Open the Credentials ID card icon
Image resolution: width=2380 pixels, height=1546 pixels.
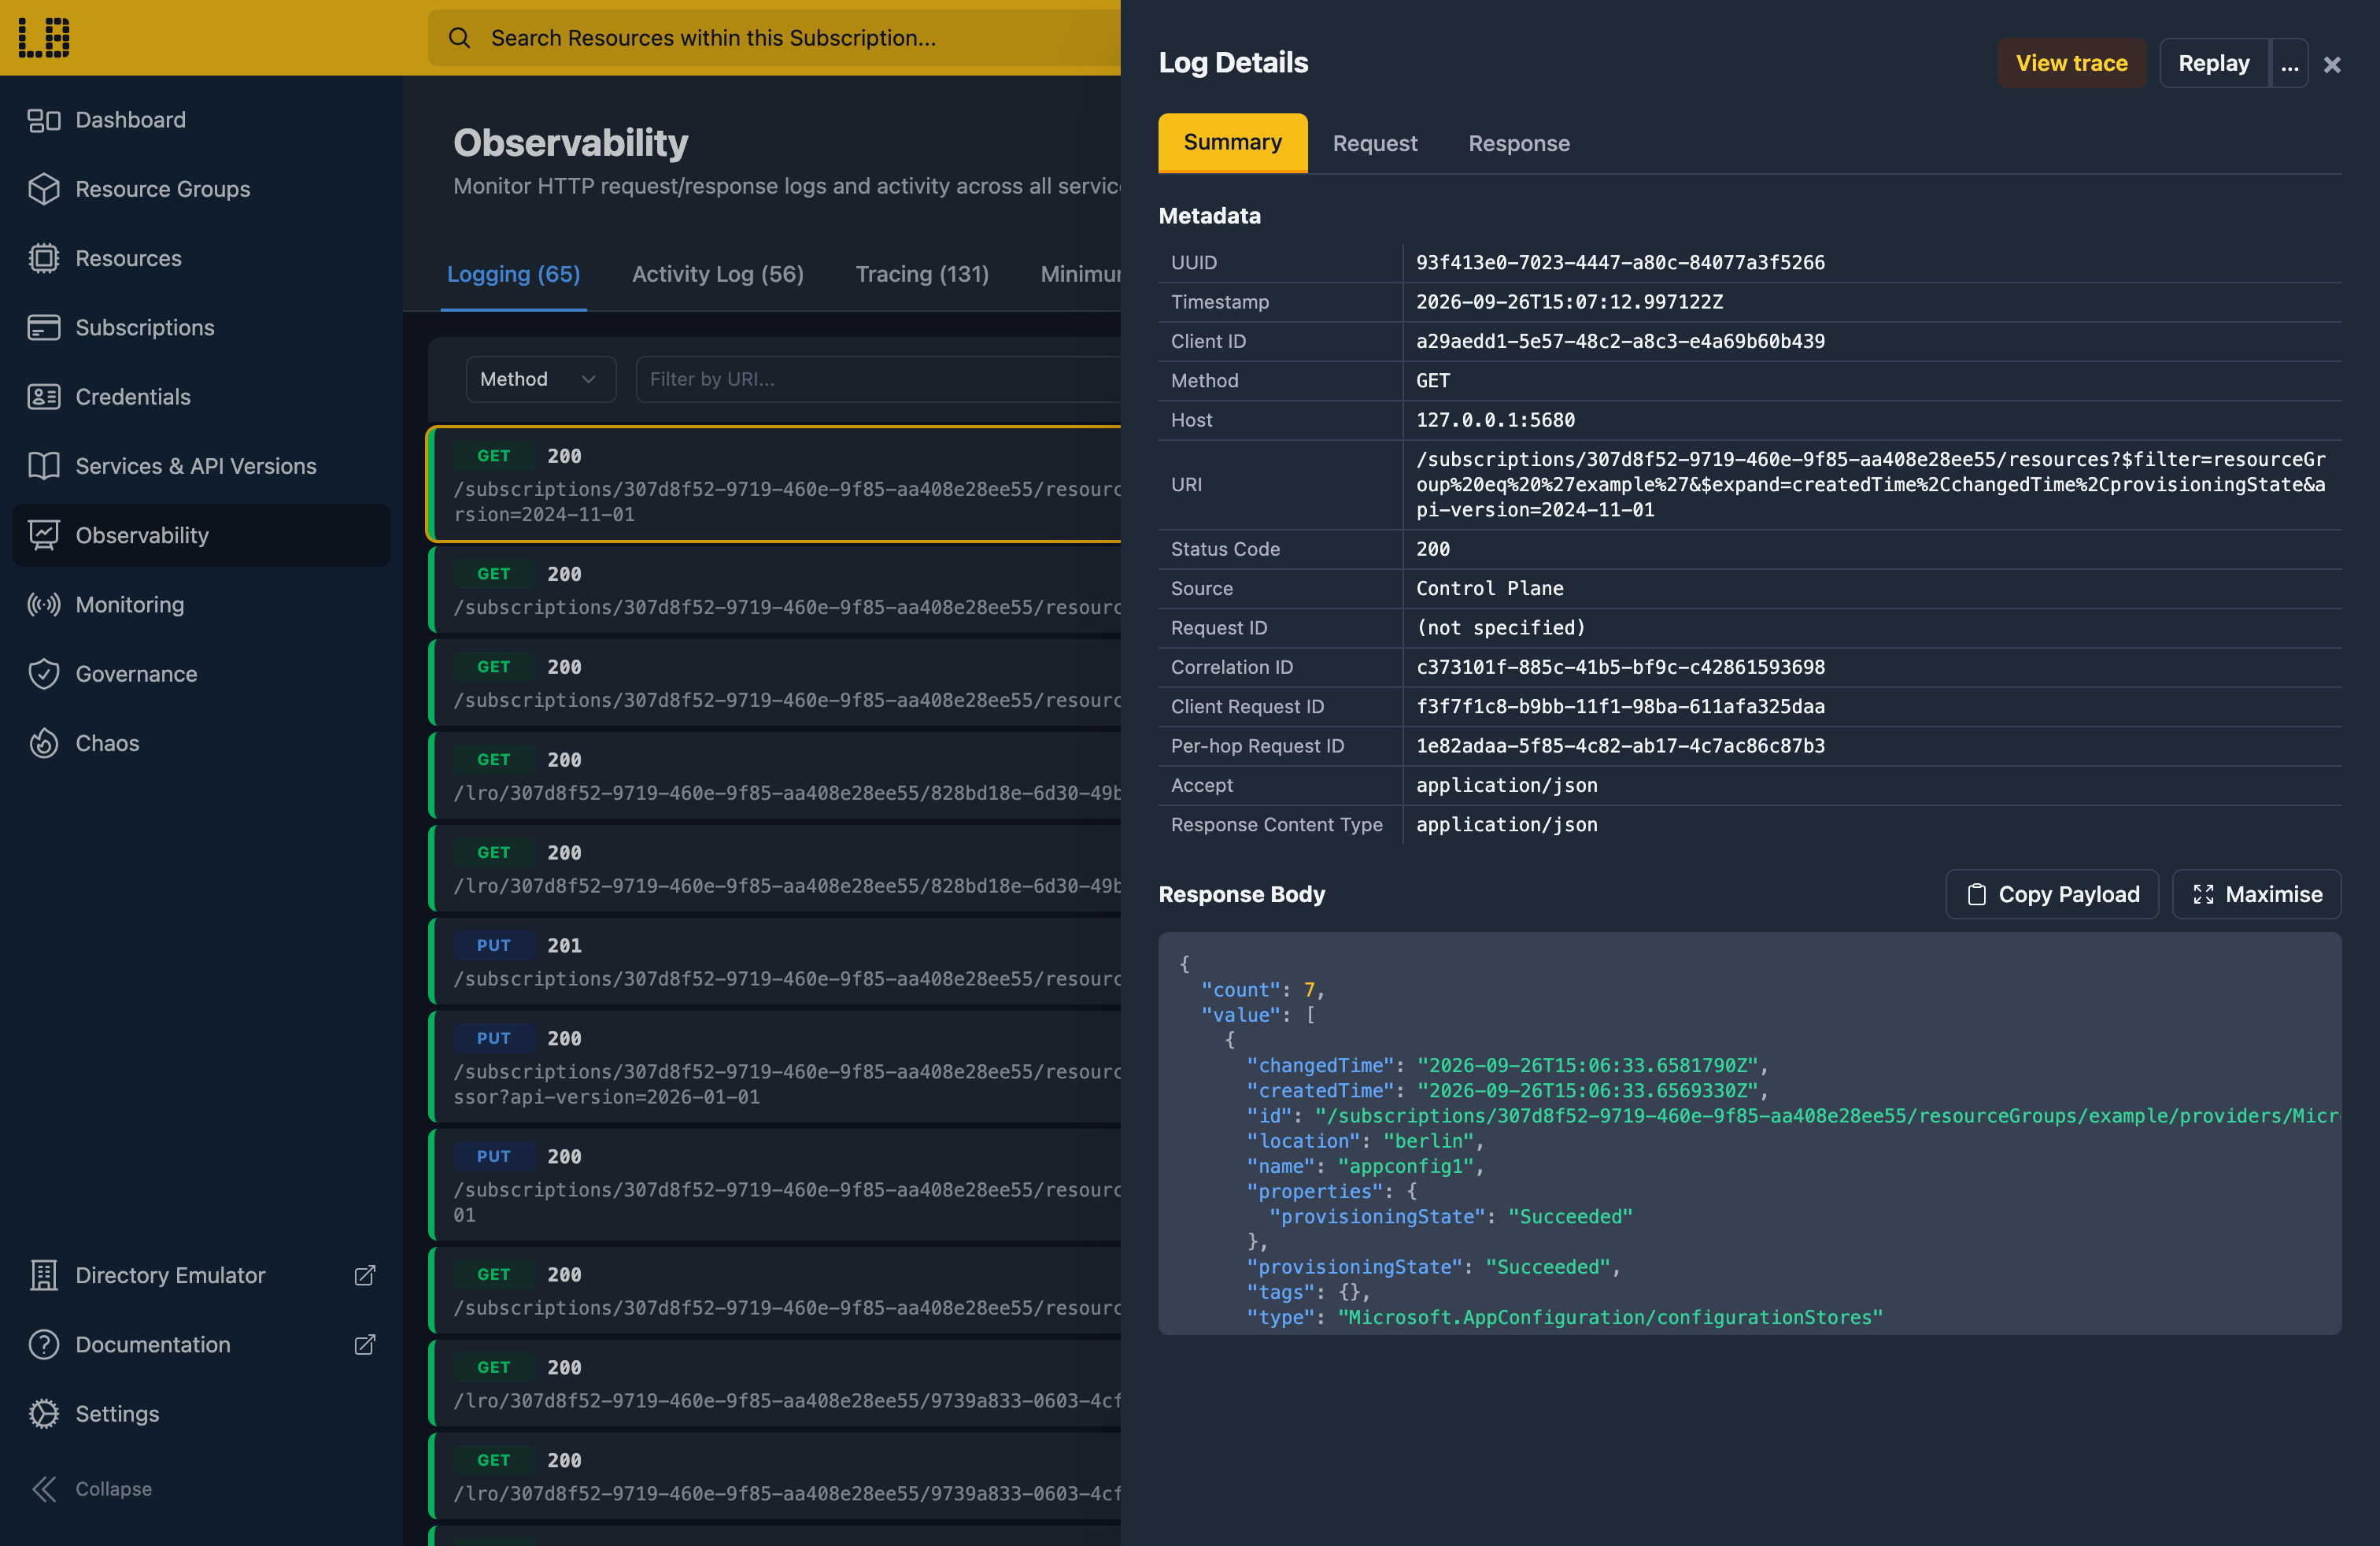point(44,397)
